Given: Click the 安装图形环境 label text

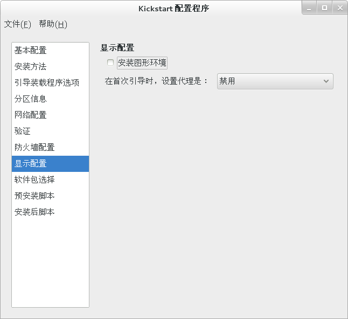Looking at the screenshot, I should (142, 63).
